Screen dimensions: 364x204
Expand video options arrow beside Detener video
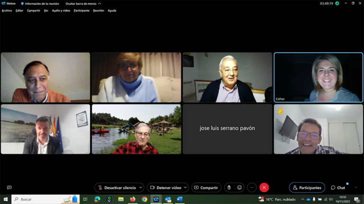click(x=185, y=187)
